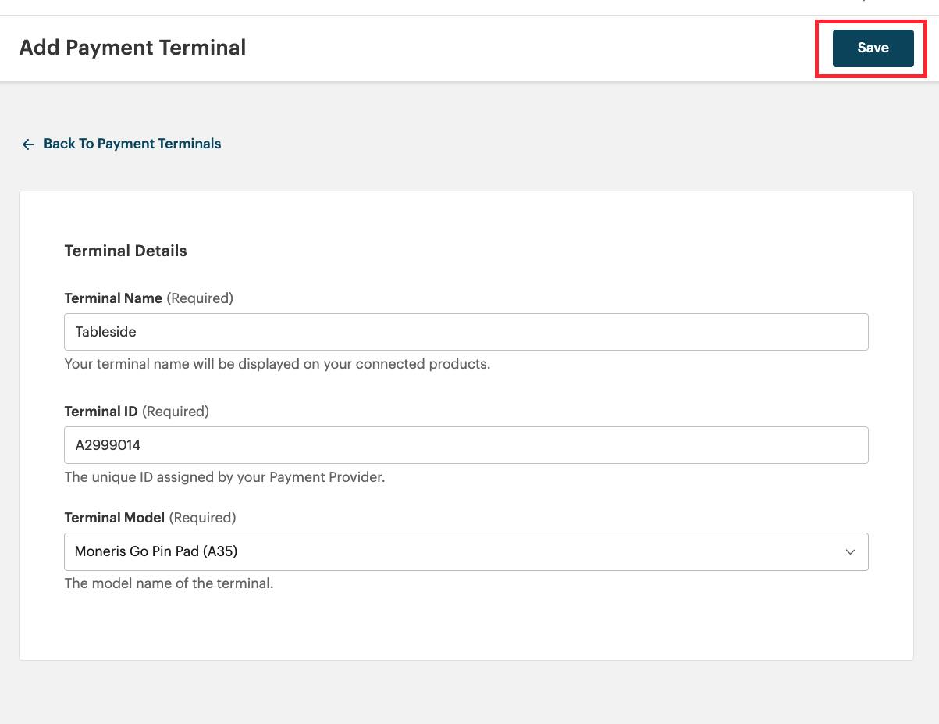The image size is (939, 724).
Task: Go back to Payment Terminals link
Action: click(132, 144)
